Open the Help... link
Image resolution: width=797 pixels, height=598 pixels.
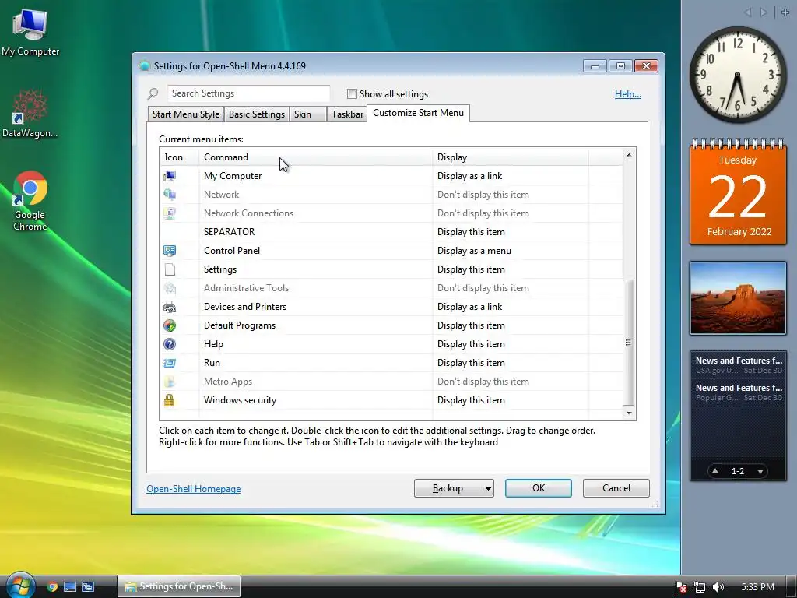point(628,94)
